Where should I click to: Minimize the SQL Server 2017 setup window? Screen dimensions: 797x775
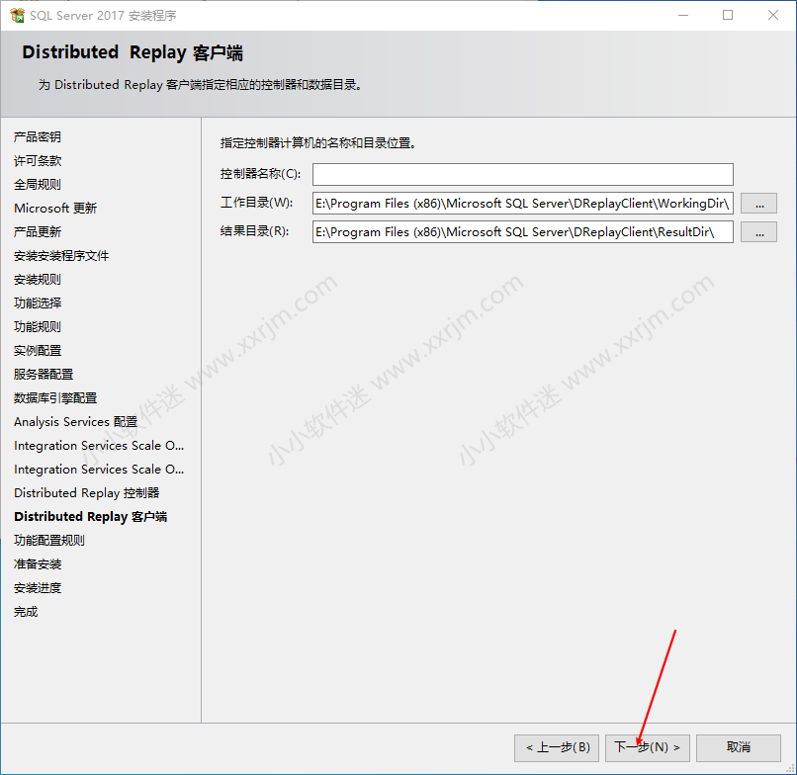(x=683, y=15)
